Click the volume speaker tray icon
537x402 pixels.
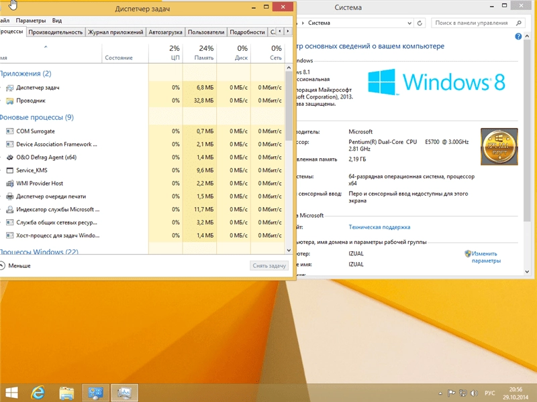(x=474, y=393)
